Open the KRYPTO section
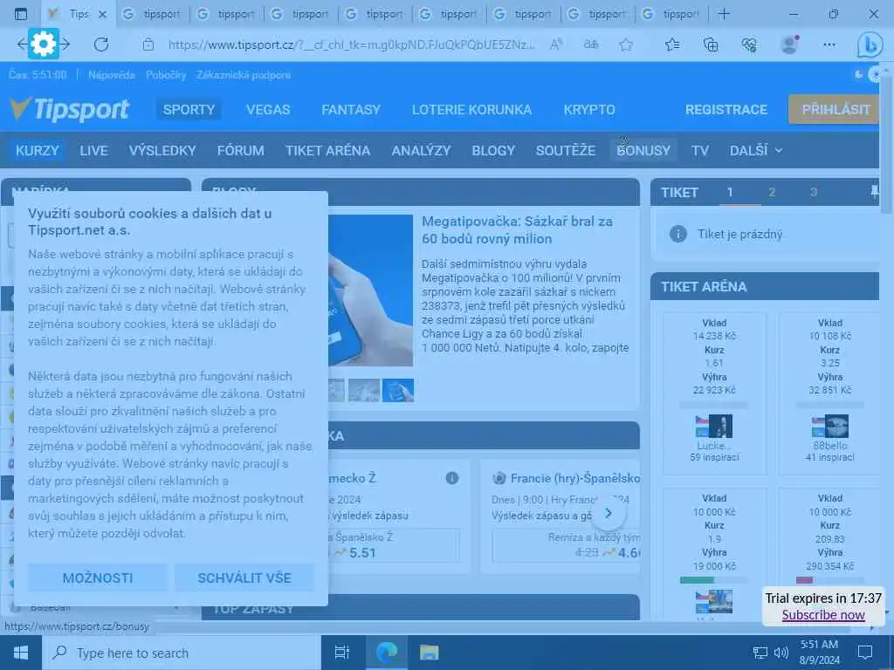The height and width of the screenshot is (670, 894). point(589,109)
